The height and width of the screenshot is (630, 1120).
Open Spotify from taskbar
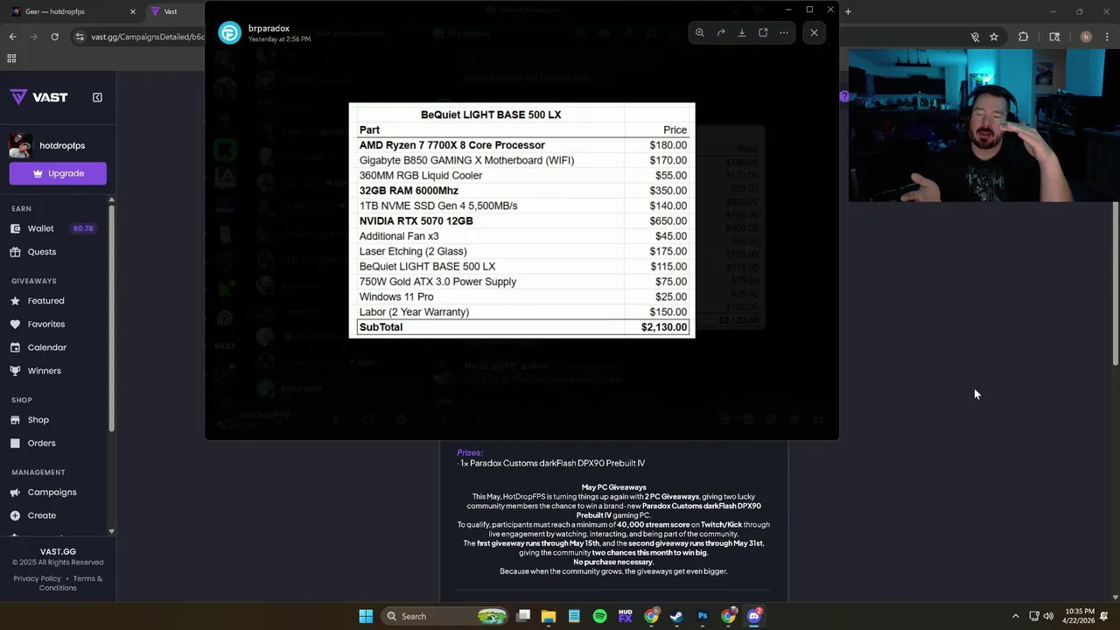[599, 616]
